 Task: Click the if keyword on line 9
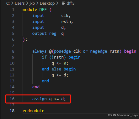[x=44, y=57]
